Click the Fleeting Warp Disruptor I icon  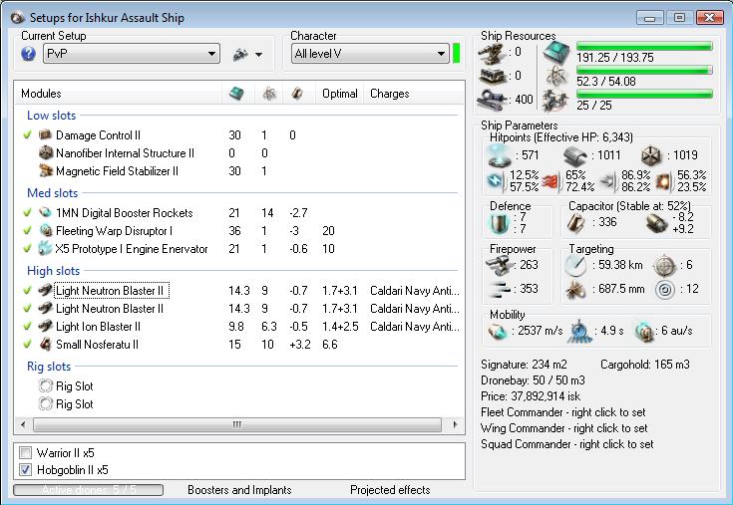45,231
